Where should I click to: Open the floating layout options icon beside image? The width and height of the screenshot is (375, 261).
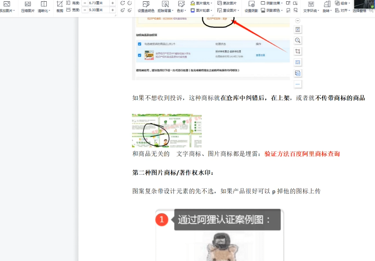[x=298, y=29]
